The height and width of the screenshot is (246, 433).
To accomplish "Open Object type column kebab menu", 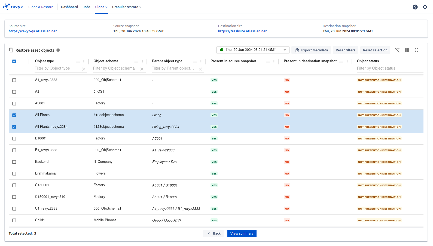I will (84, 62).
